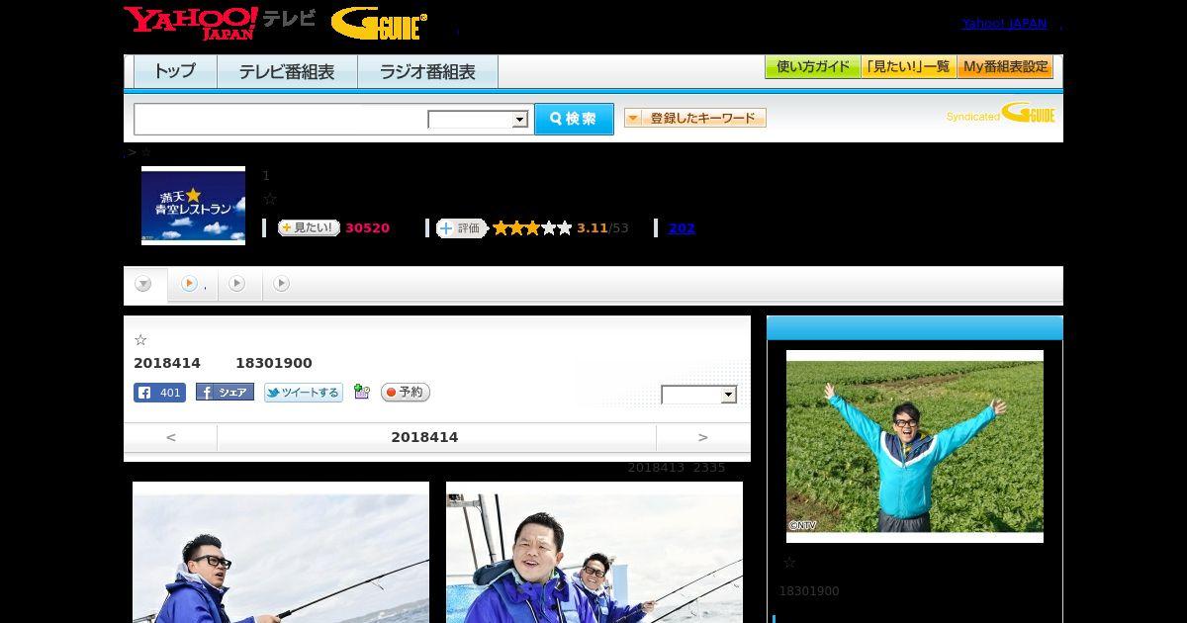Follow the Yahoo! JAPAN link
Image resolution: width=1187 pixels, height=623 pixels.
pyautogui.click(x=1004, y=24)
